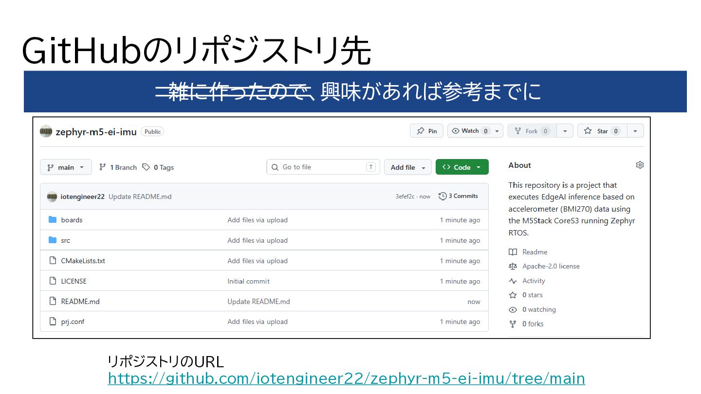Click the CMakeLists.txt file icon
The image size is (701, 394).
(53, 261)
